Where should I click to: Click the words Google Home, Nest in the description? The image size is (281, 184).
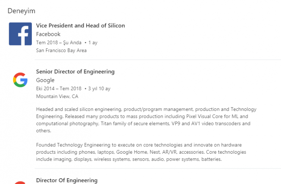pyautogui.click(x=138, y=152)
